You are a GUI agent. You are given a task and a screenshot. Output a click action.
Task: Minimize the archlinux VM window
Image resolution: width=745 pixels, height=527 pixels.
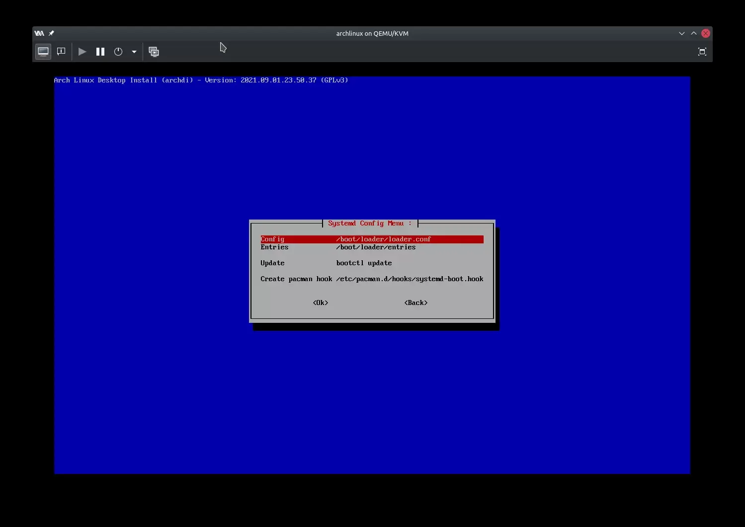pyautogui.click(x=681, y=33)
